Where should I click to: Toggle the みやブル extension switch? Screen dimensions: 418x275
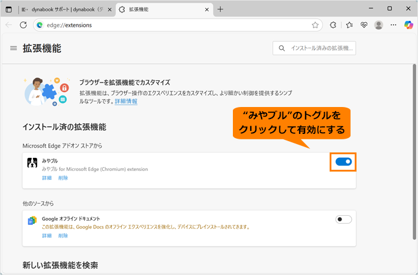point(343,162)
